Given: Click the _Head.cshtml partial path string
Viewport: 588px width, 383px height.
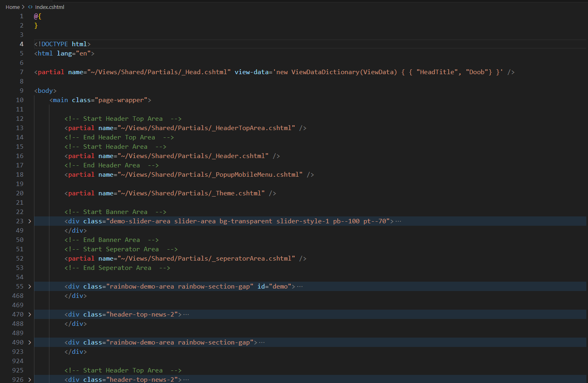Looking at the screenshot, I should pyautogui.click(x=159, y=72).
